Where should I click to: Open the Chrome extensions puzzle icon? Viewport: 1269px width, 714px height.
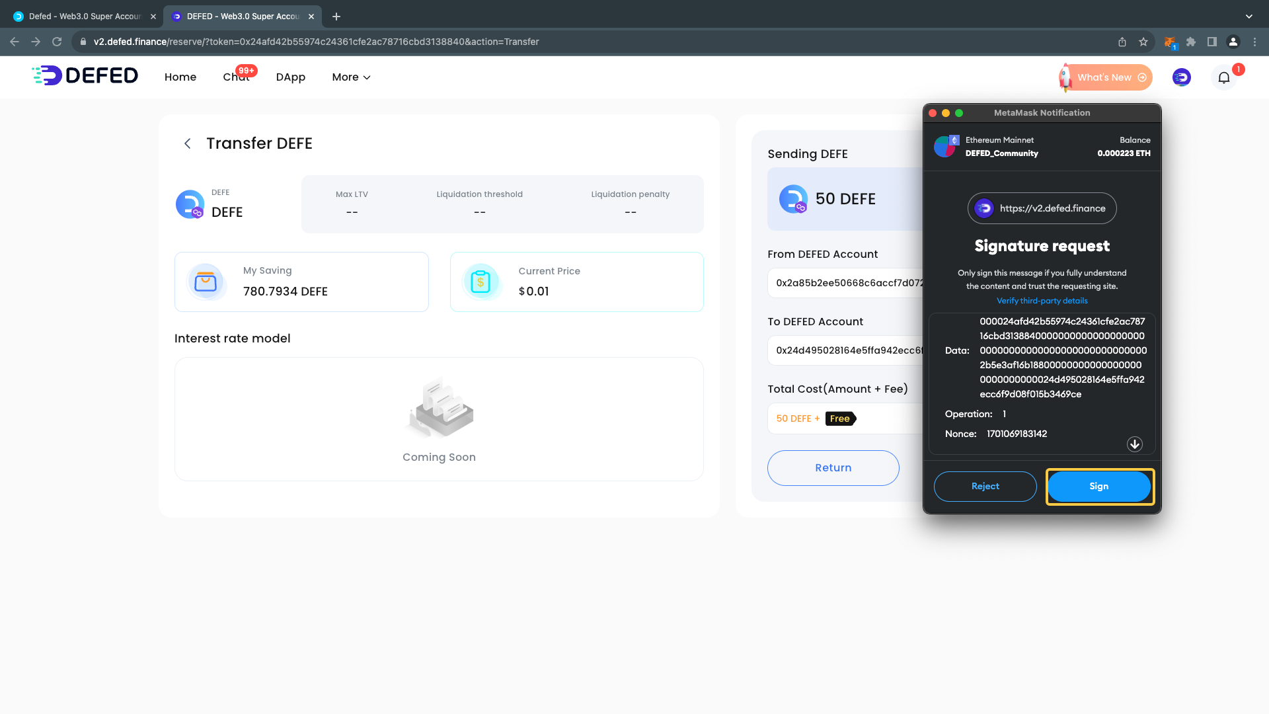(1191, 42)
